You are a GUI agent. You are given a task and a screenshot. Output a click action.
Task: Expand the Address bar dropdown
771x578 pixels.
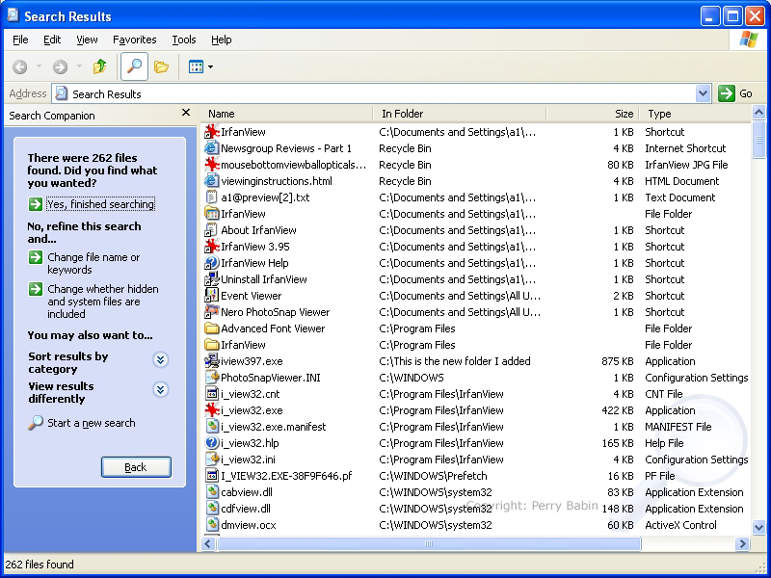(704, 93)
